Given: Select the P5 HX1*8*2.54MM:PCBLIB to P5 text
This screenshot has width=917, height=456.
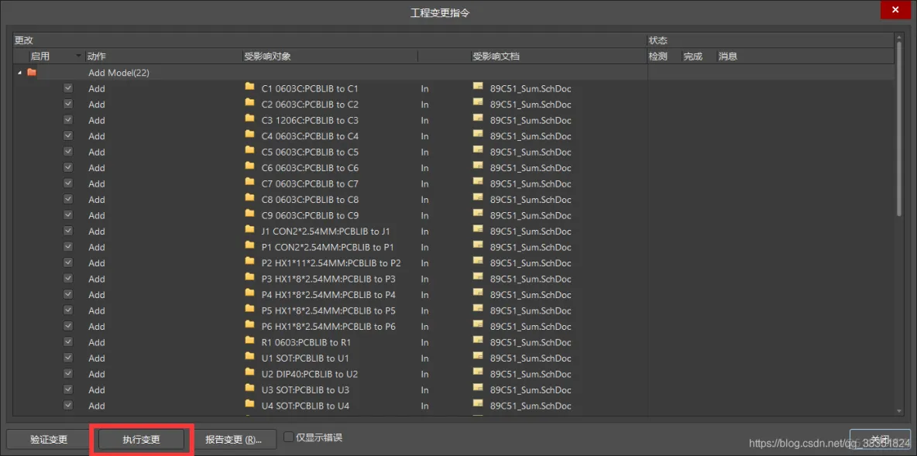Looking at the screenshot, I should coord(328,310).
